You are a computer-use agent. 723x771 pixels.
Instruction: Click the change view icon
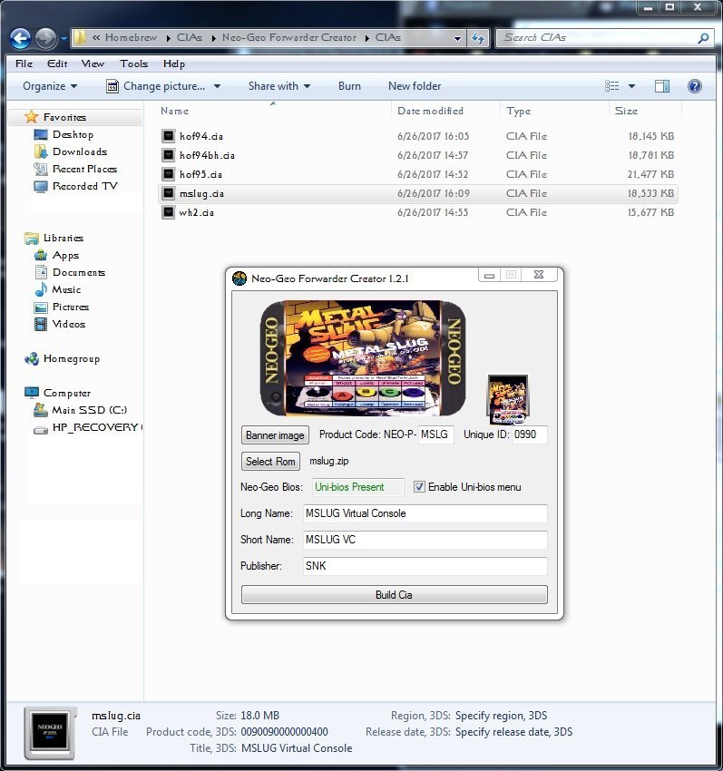611,86
